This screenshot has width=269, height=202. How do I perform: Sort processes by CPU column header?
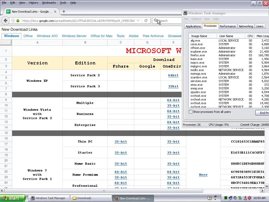250,36
